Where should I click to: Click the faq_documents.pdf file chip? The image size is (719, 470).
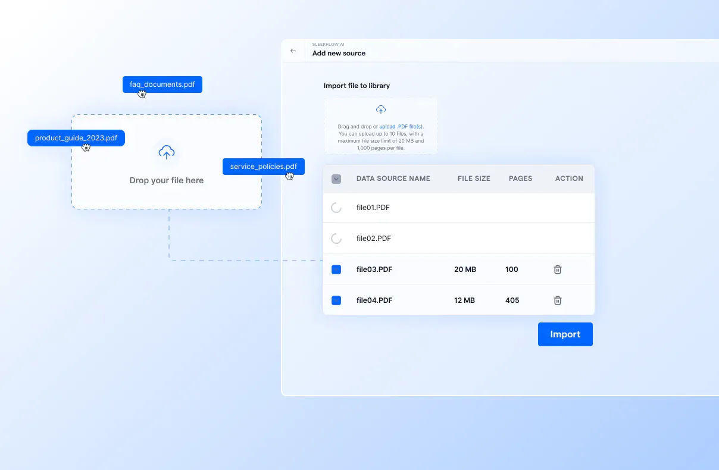[x=162, y=84]
